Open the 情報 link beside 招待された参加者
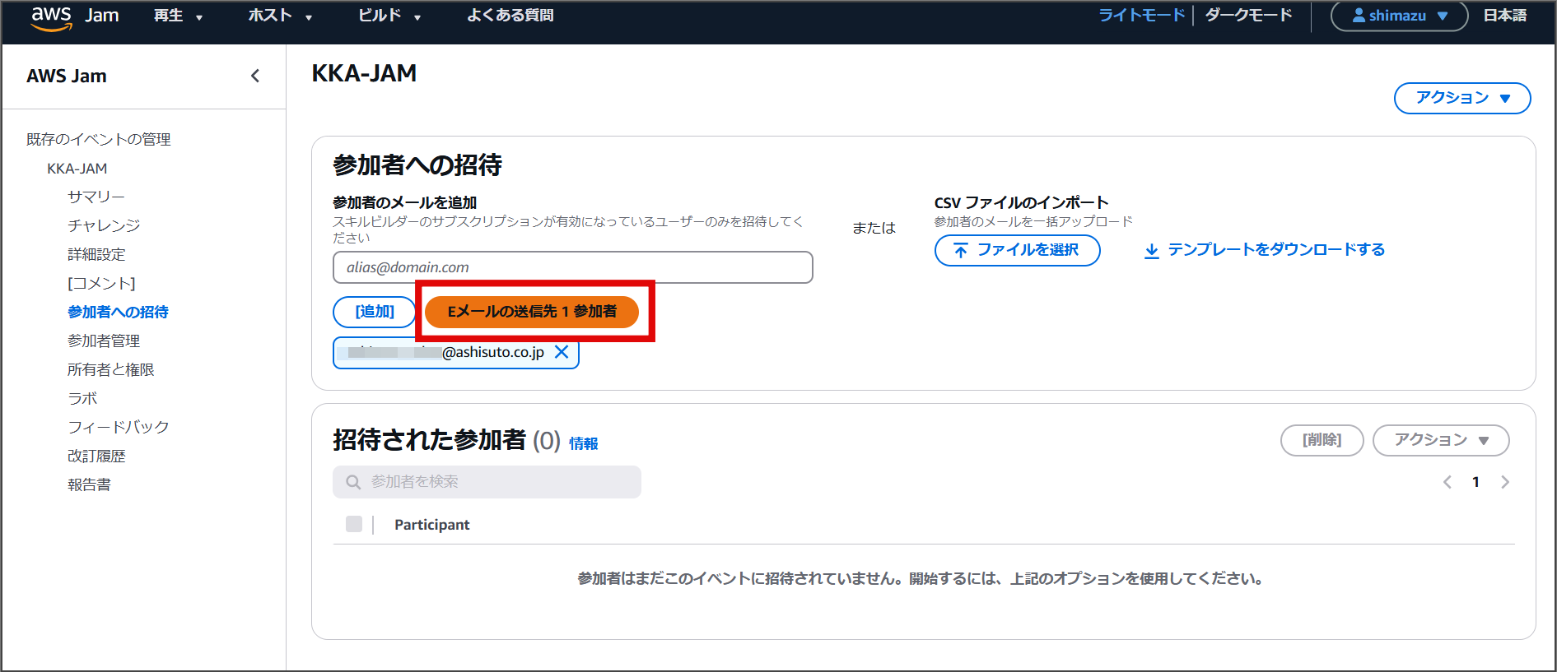Screen dimensions: 1557x672 pyautogui.click(x=583, y=443)
